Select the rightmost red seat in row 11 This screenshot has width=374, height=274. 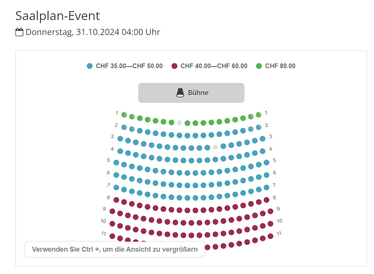[270, 236]
